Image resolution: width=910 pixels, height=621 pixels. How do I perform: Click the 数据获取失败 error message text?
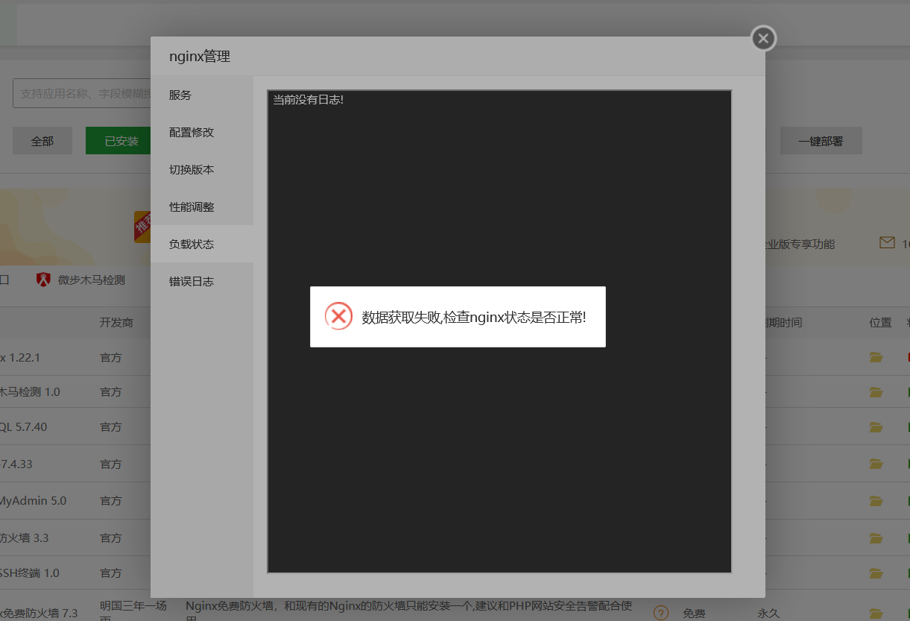[x=474, y=317]
